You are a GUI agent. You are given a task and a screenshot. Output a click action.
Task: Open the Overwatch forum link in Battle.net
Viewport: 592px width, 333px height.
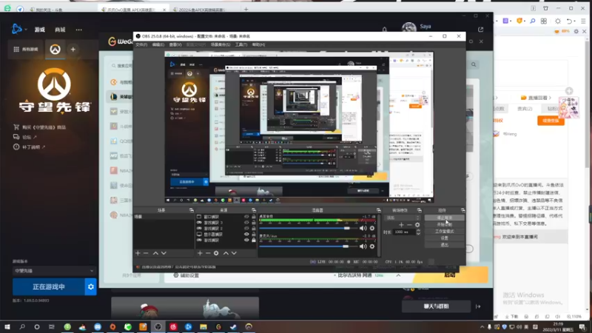pyautogui.click(x=26, y=137)
